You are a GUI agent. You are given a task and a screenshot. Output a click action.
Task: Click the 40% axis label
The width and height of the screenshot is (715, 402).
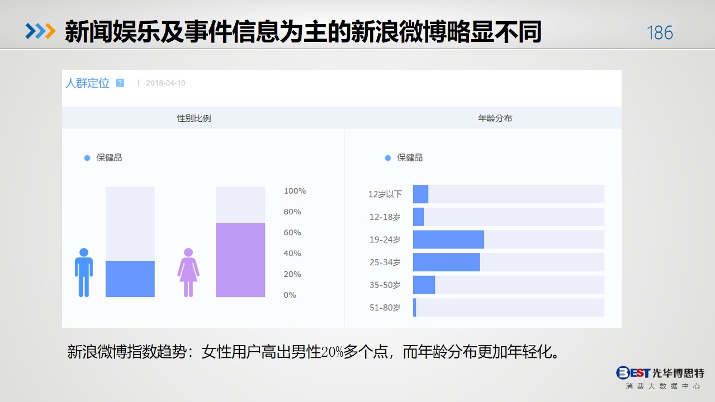pos(292,253)
